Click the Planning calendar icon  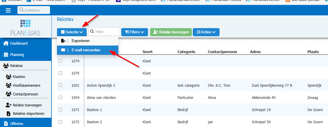coord(6,55)
